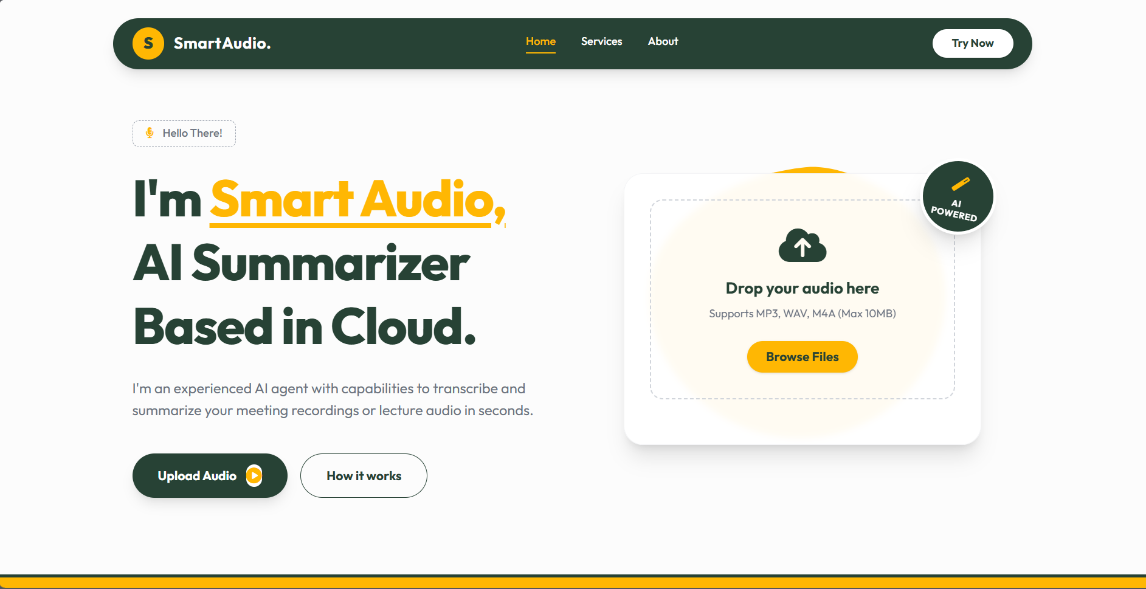Image resolution: width=1146 pixels, height=589 pixels.
Task: Open the Home nav item
Action: click(x=540, y=41)
